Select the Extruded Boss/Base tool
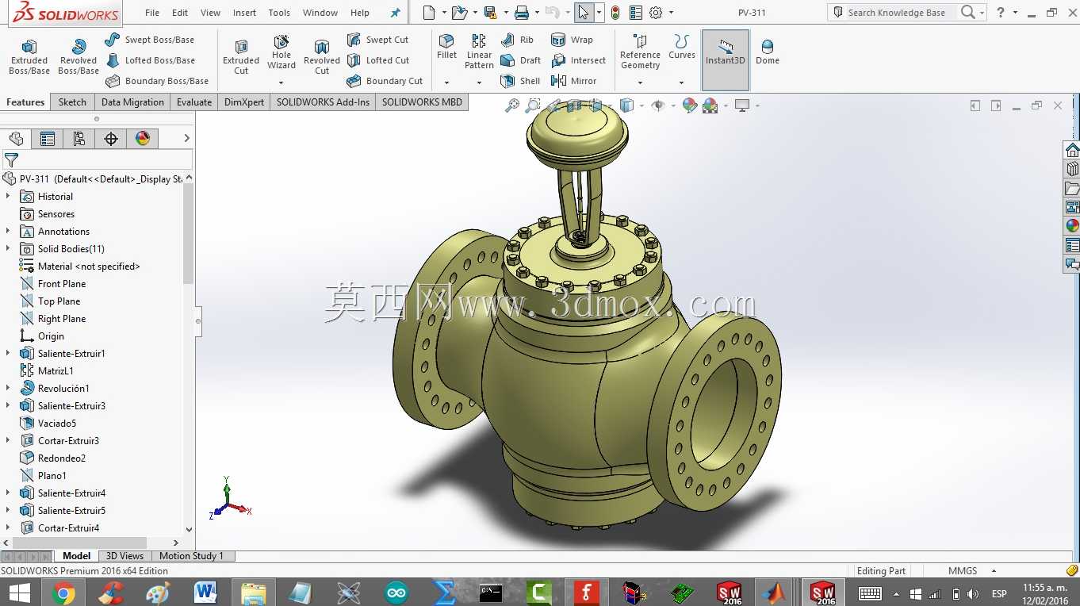 point(29,57)
